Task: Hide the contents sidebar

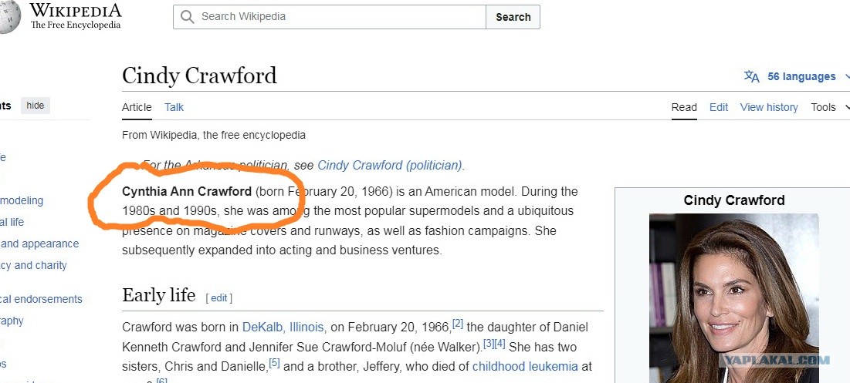Action: (x=36, y=106)
